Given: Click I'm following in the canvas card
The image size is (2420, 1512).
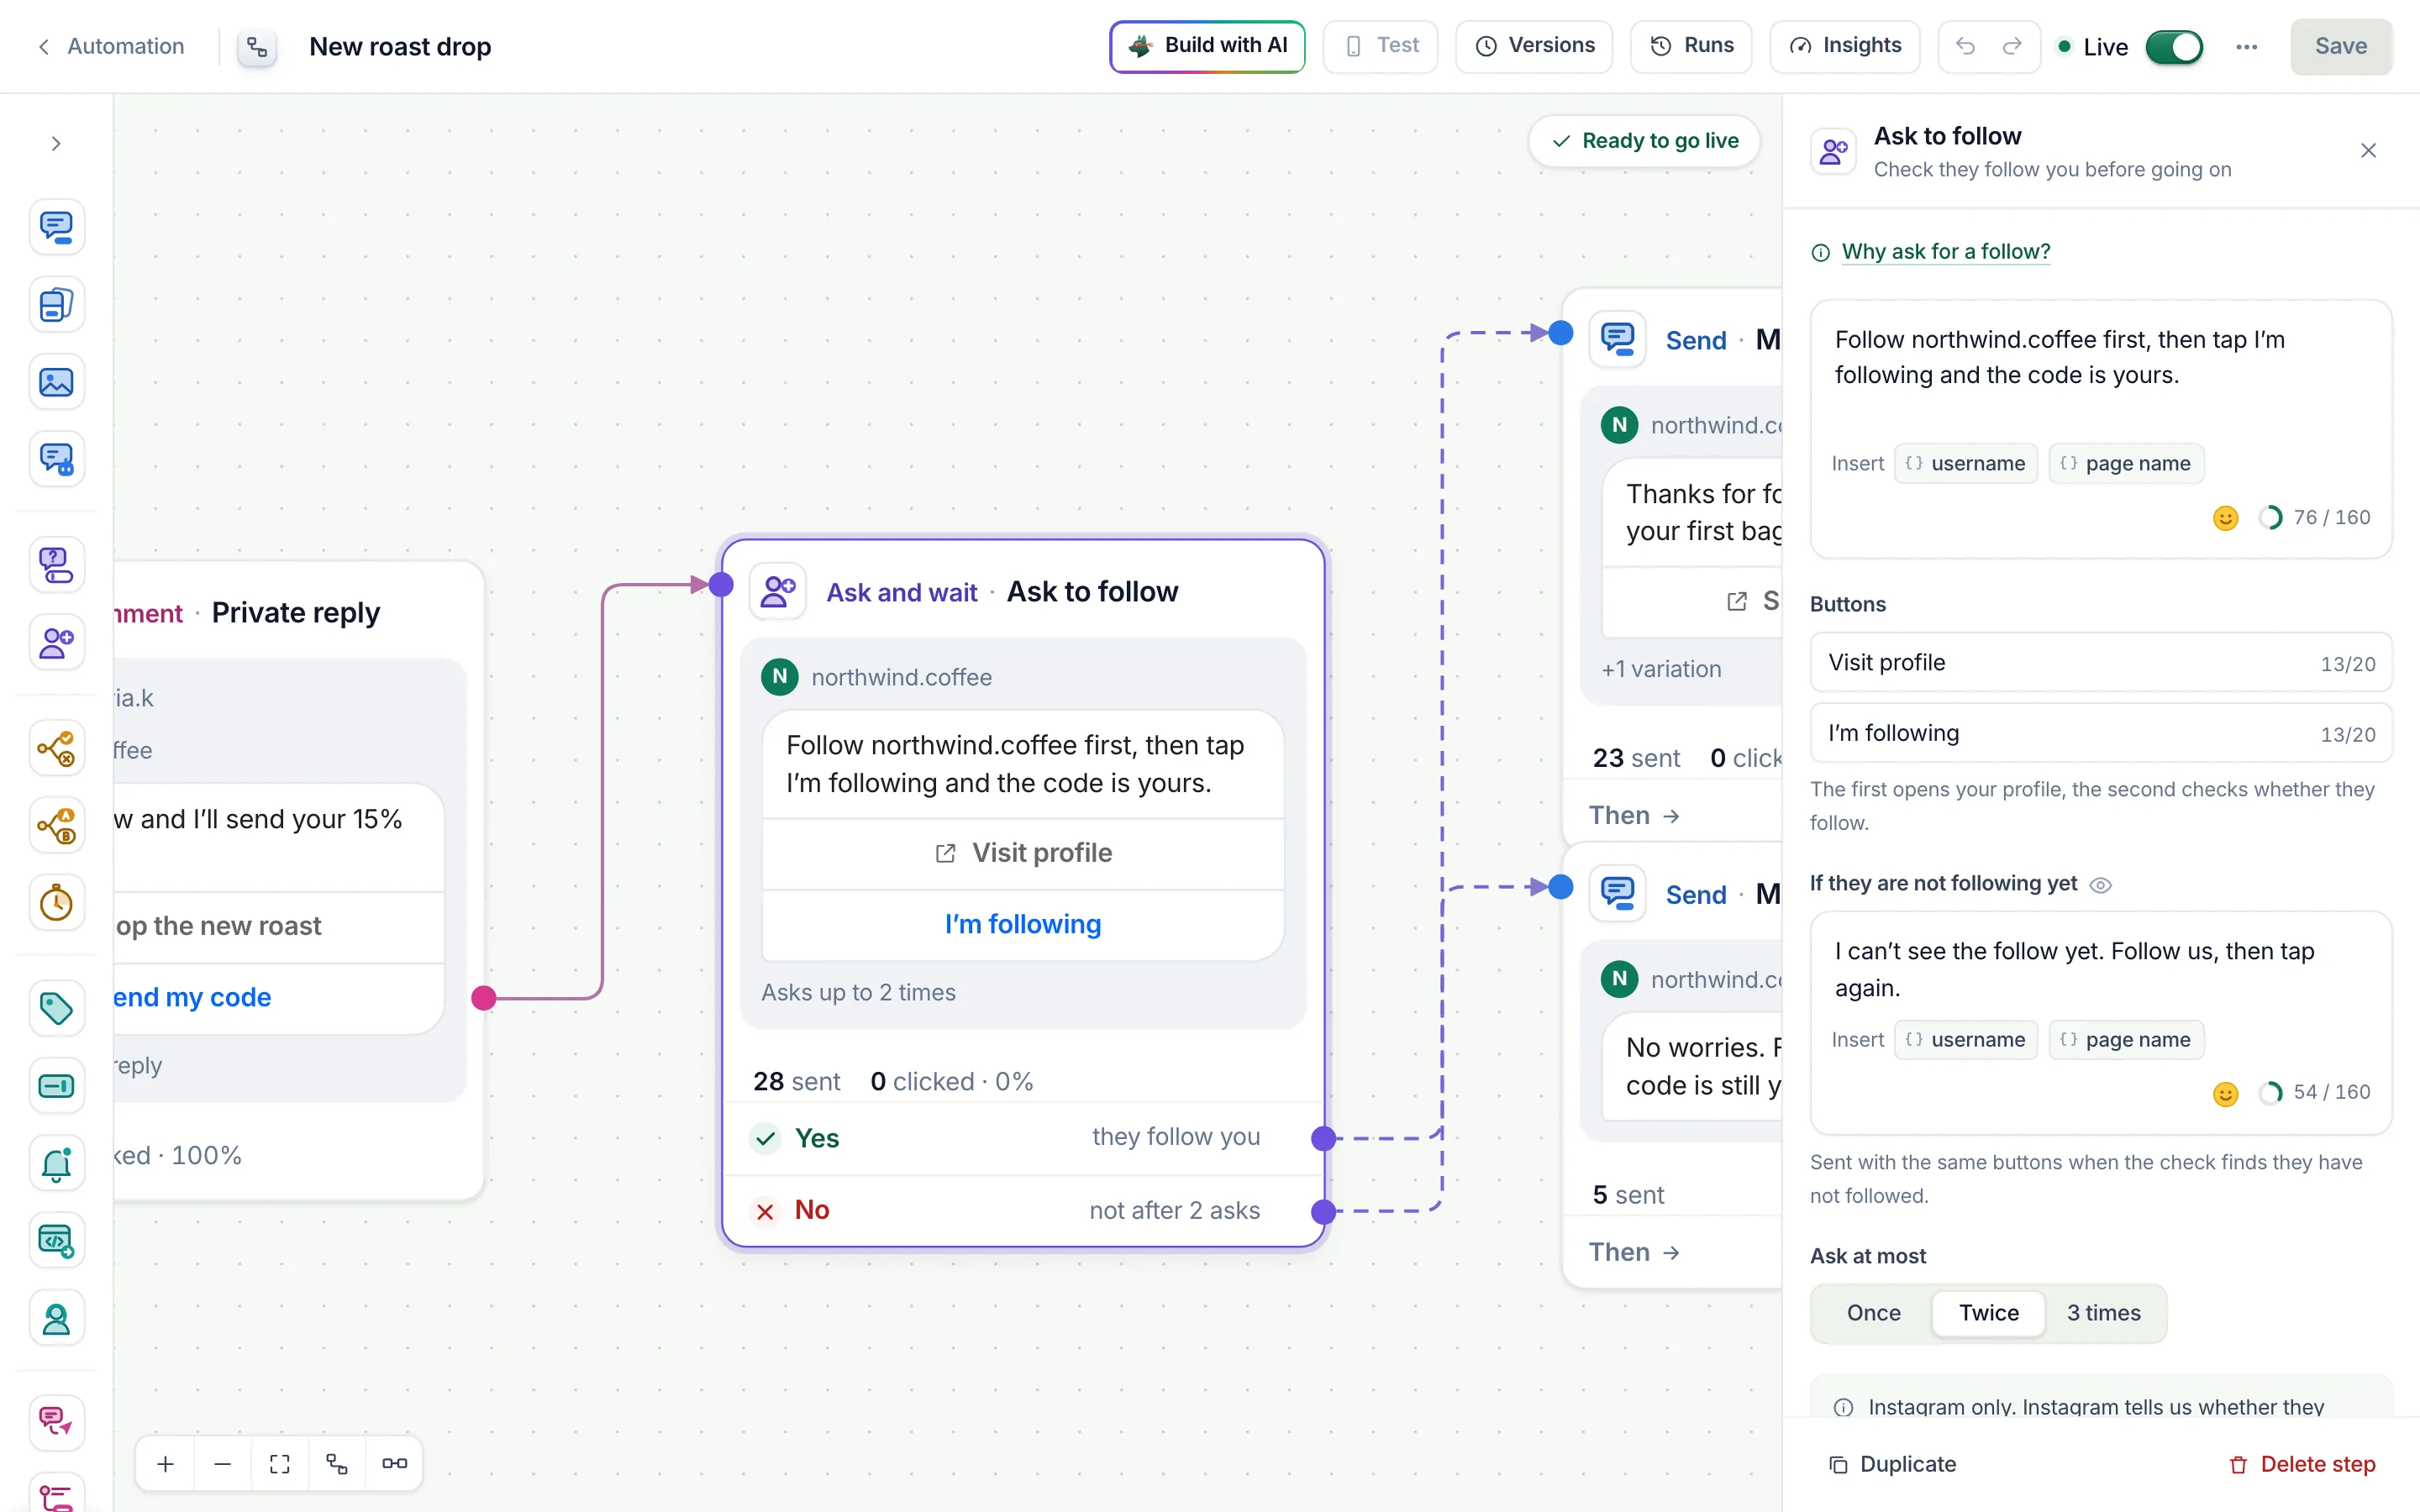Looking at the screenshot, I should tap(1023, 925).
